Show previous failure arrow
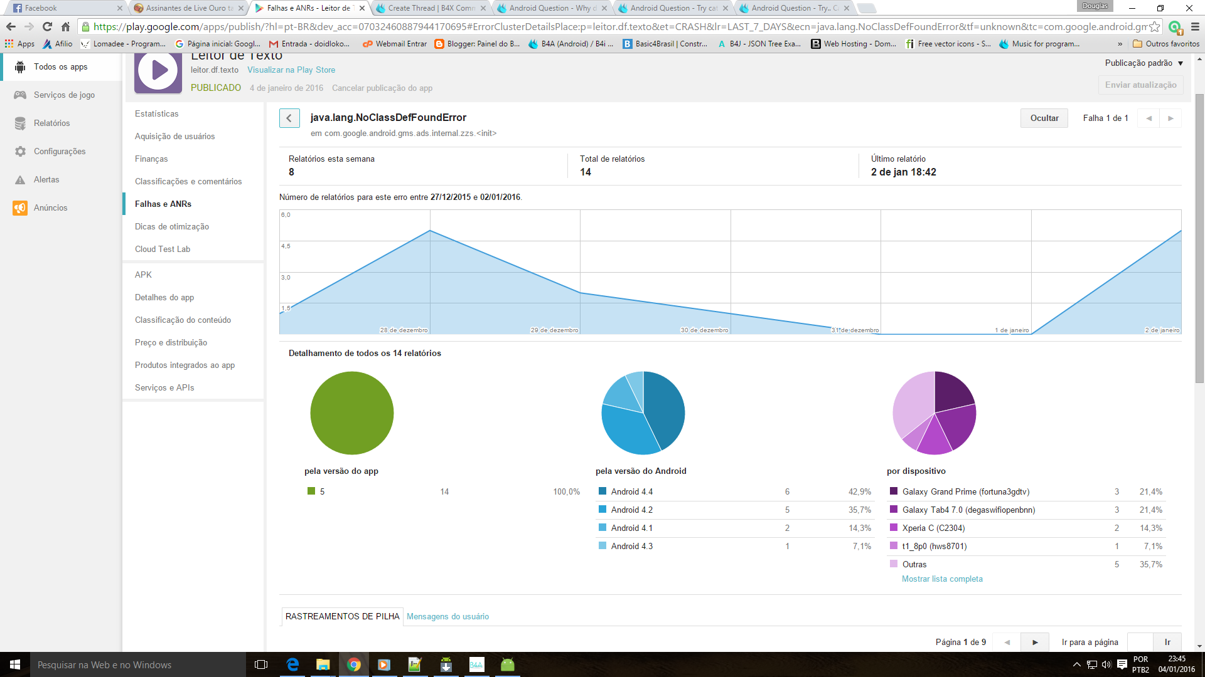The height and width of the screenshot is (677, 1205). coord(1149,118)
